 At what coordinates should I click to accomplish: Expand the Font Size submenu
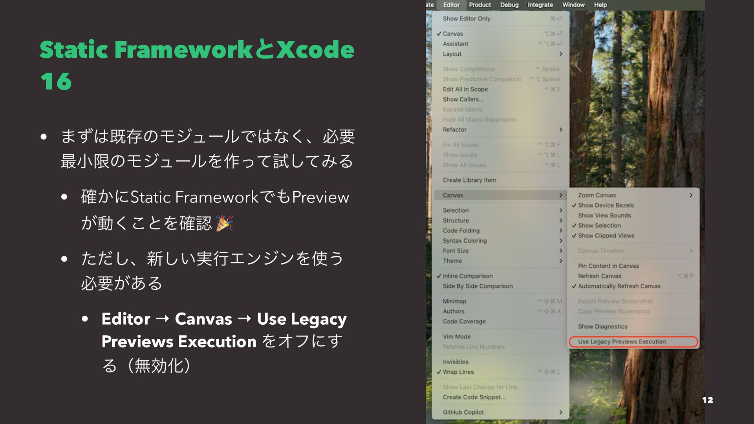point(500,251)
